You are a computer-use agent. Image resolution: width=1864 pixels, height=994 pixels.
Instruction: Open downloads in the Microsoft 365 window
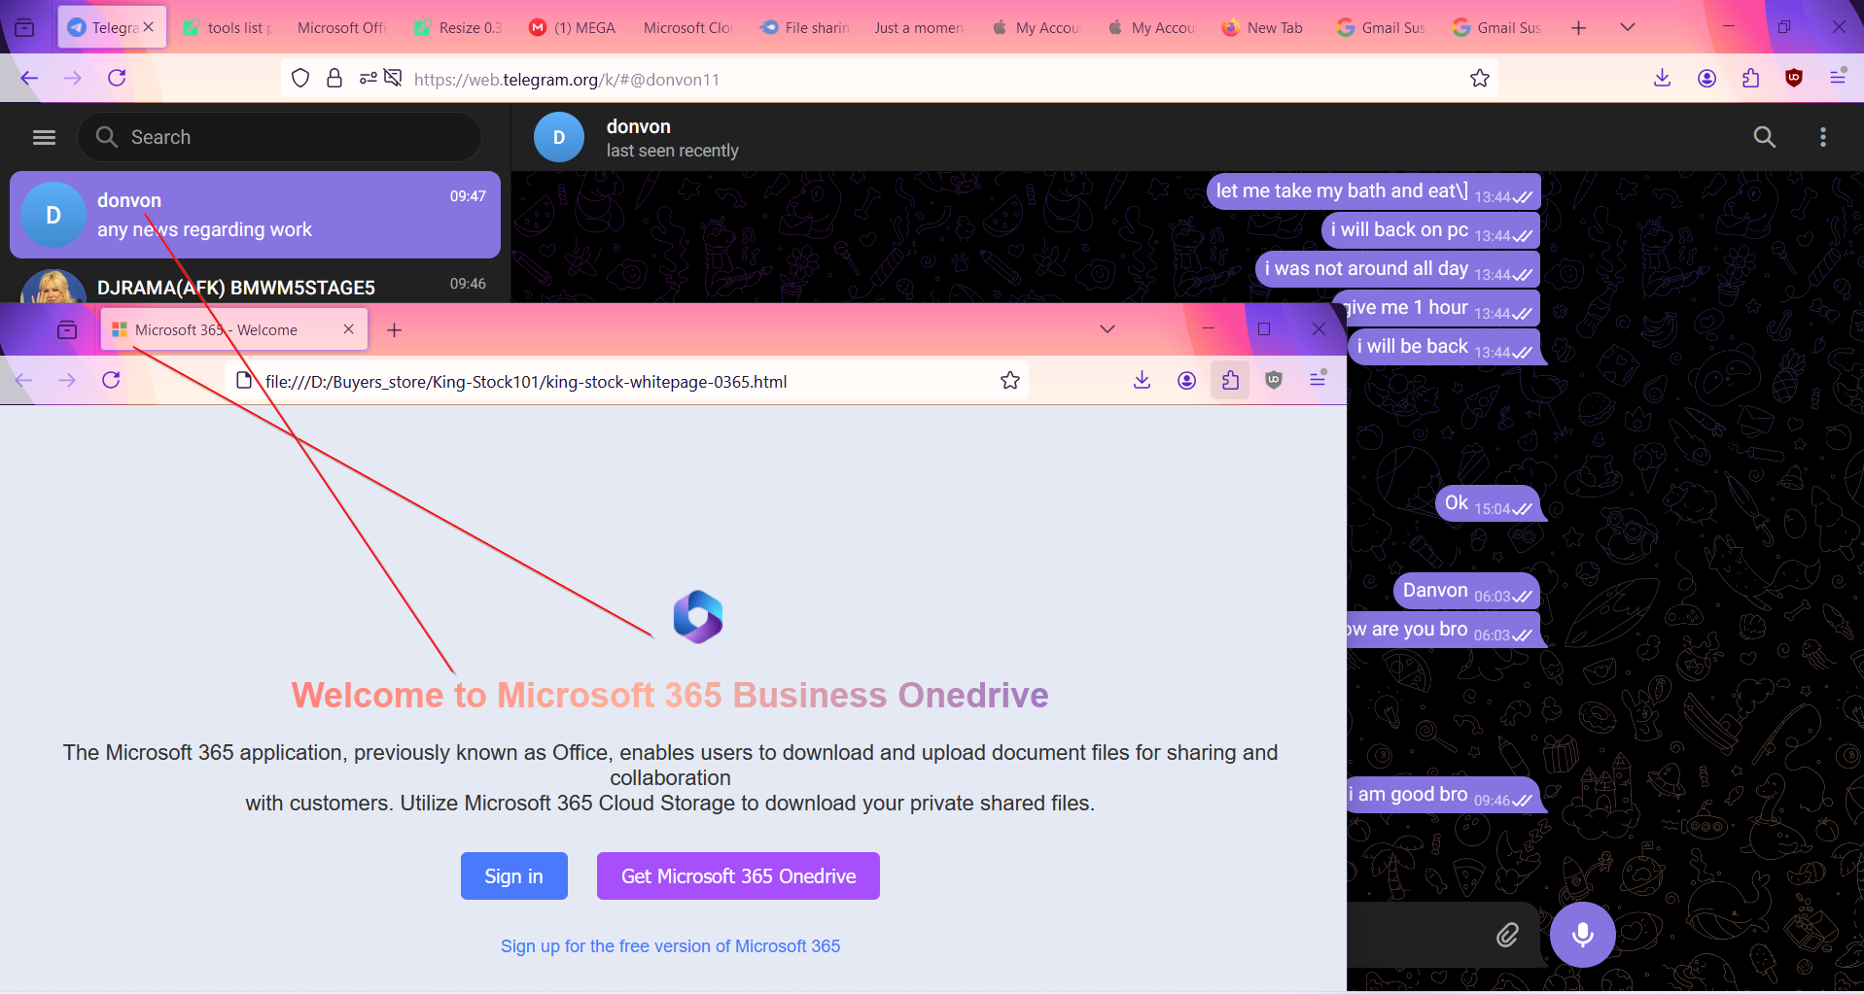[x=1142, y=380]
